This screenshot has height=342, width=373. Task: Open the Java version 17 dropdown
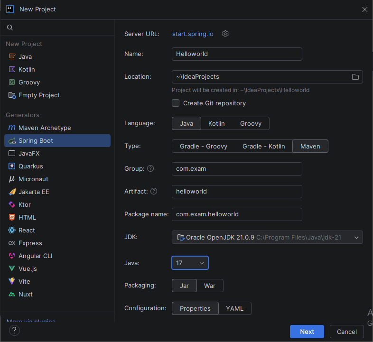point(190,263)
